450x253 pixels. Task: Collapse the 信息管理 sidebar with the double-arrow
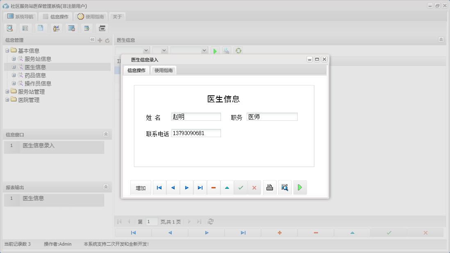92,40
